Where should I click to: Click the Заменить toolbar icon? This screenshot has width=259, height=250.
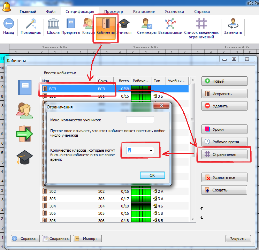pyautogui.click(x=233, y=24)
